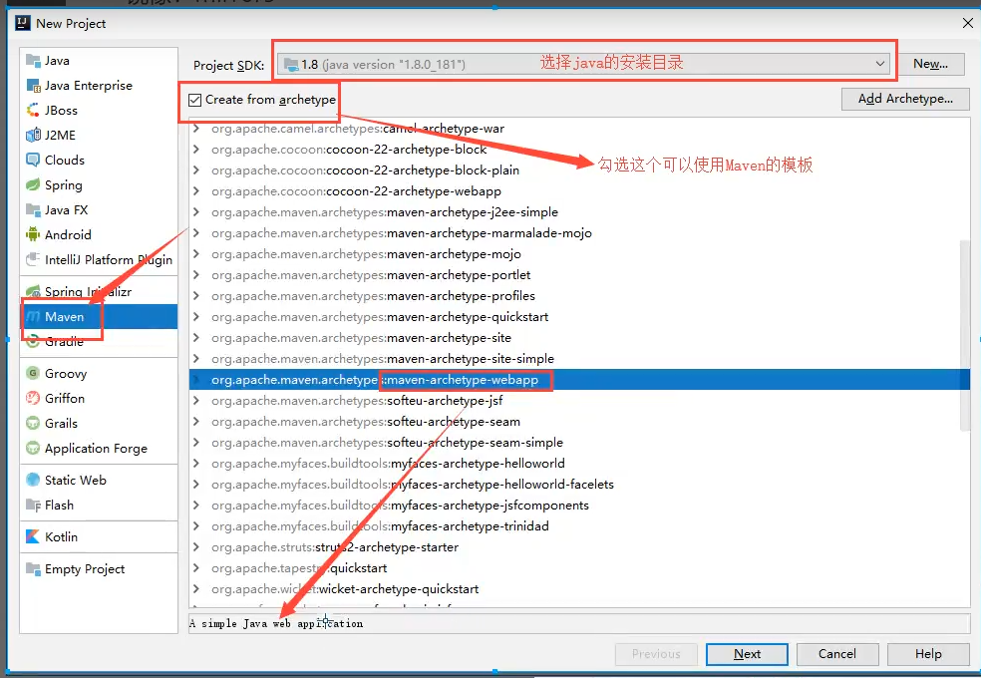This screenshot has height=678, width=981.
Task: Click the Java Enterprise icon
Action: click(33, 85)
